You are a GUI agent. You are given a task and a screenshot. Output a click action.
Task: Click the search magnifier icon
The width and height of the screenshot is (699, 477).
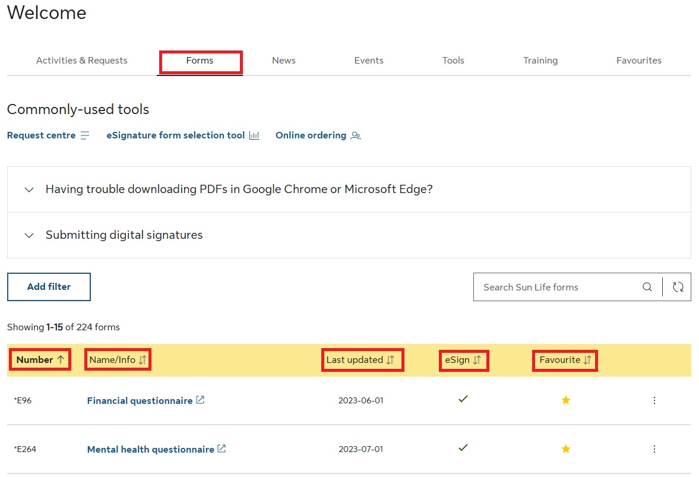point(647,287)
